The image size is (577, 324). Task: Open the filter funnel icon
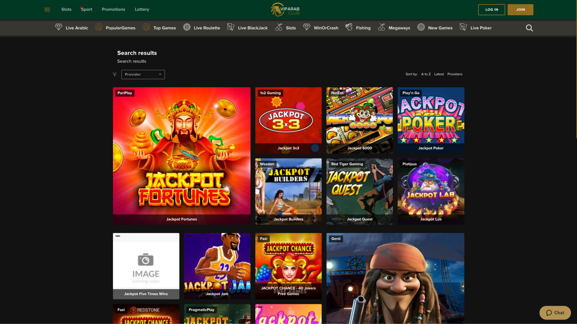coord(114,74)
